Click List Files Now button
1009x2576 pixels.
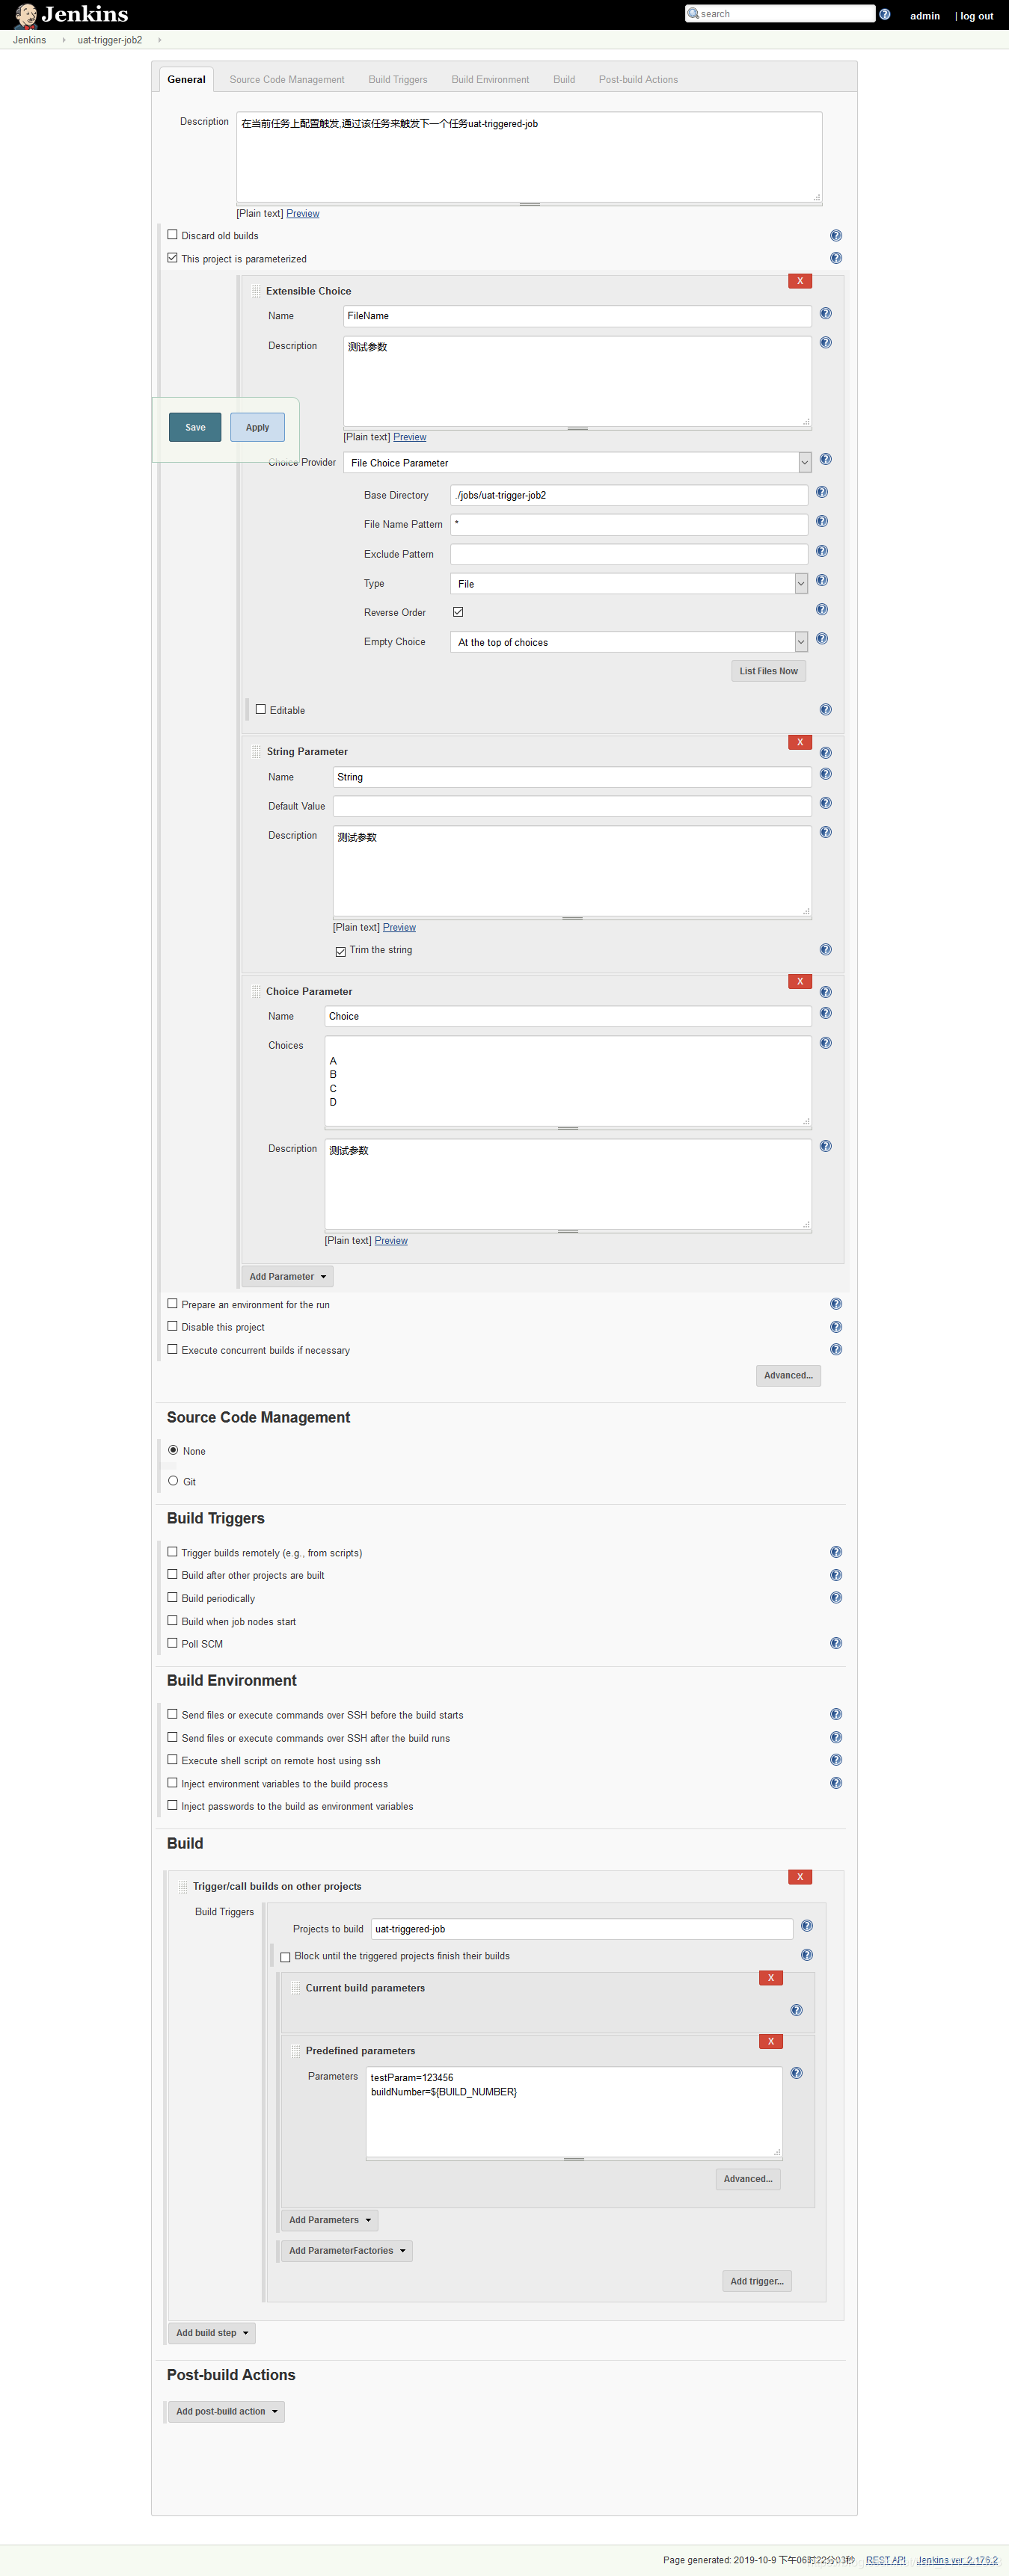tap(769, 672)
